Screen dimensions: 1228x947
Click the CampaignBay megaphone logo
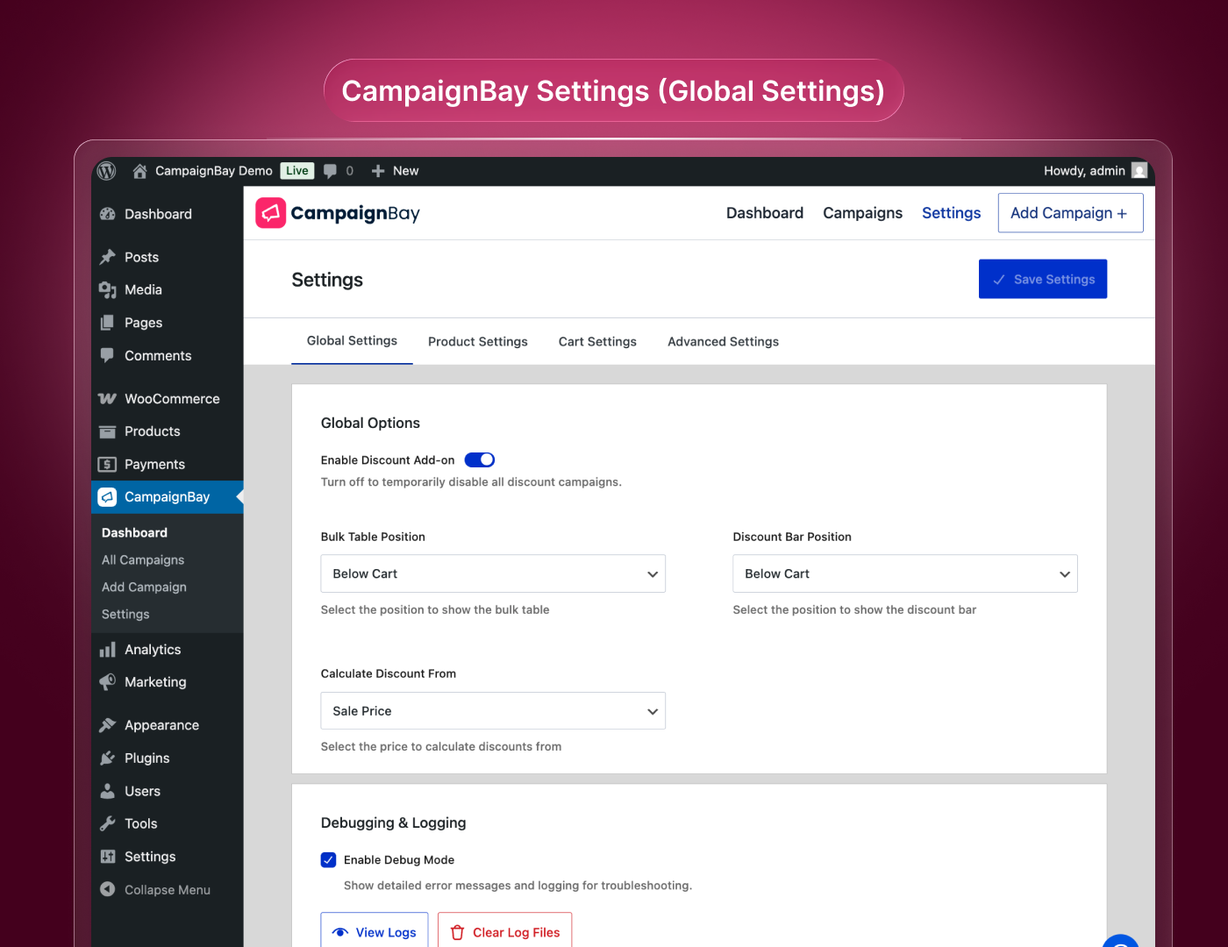(270, 213)
